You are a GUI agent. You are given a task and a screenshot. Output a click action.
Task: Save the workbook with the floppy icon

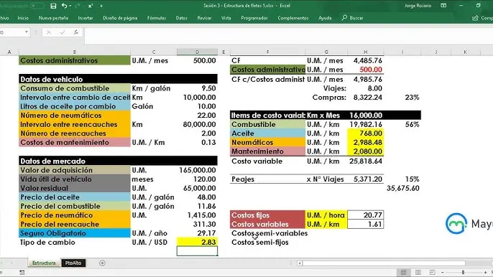coord(53,6)
